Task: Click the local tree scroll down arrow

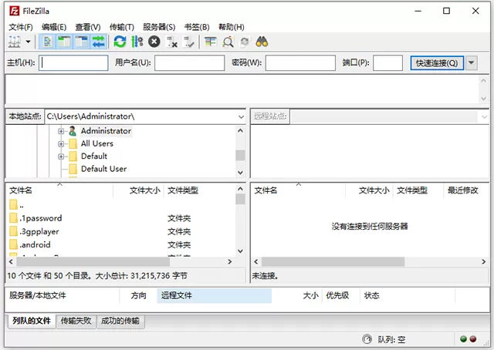Action: coord(240,173)
